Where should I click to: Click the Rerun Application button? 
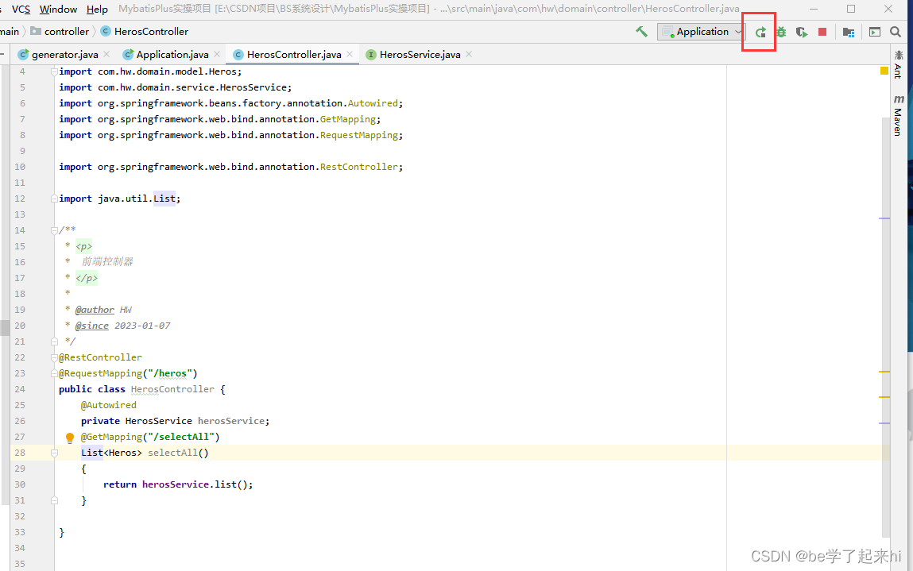[x=760, y=32]
